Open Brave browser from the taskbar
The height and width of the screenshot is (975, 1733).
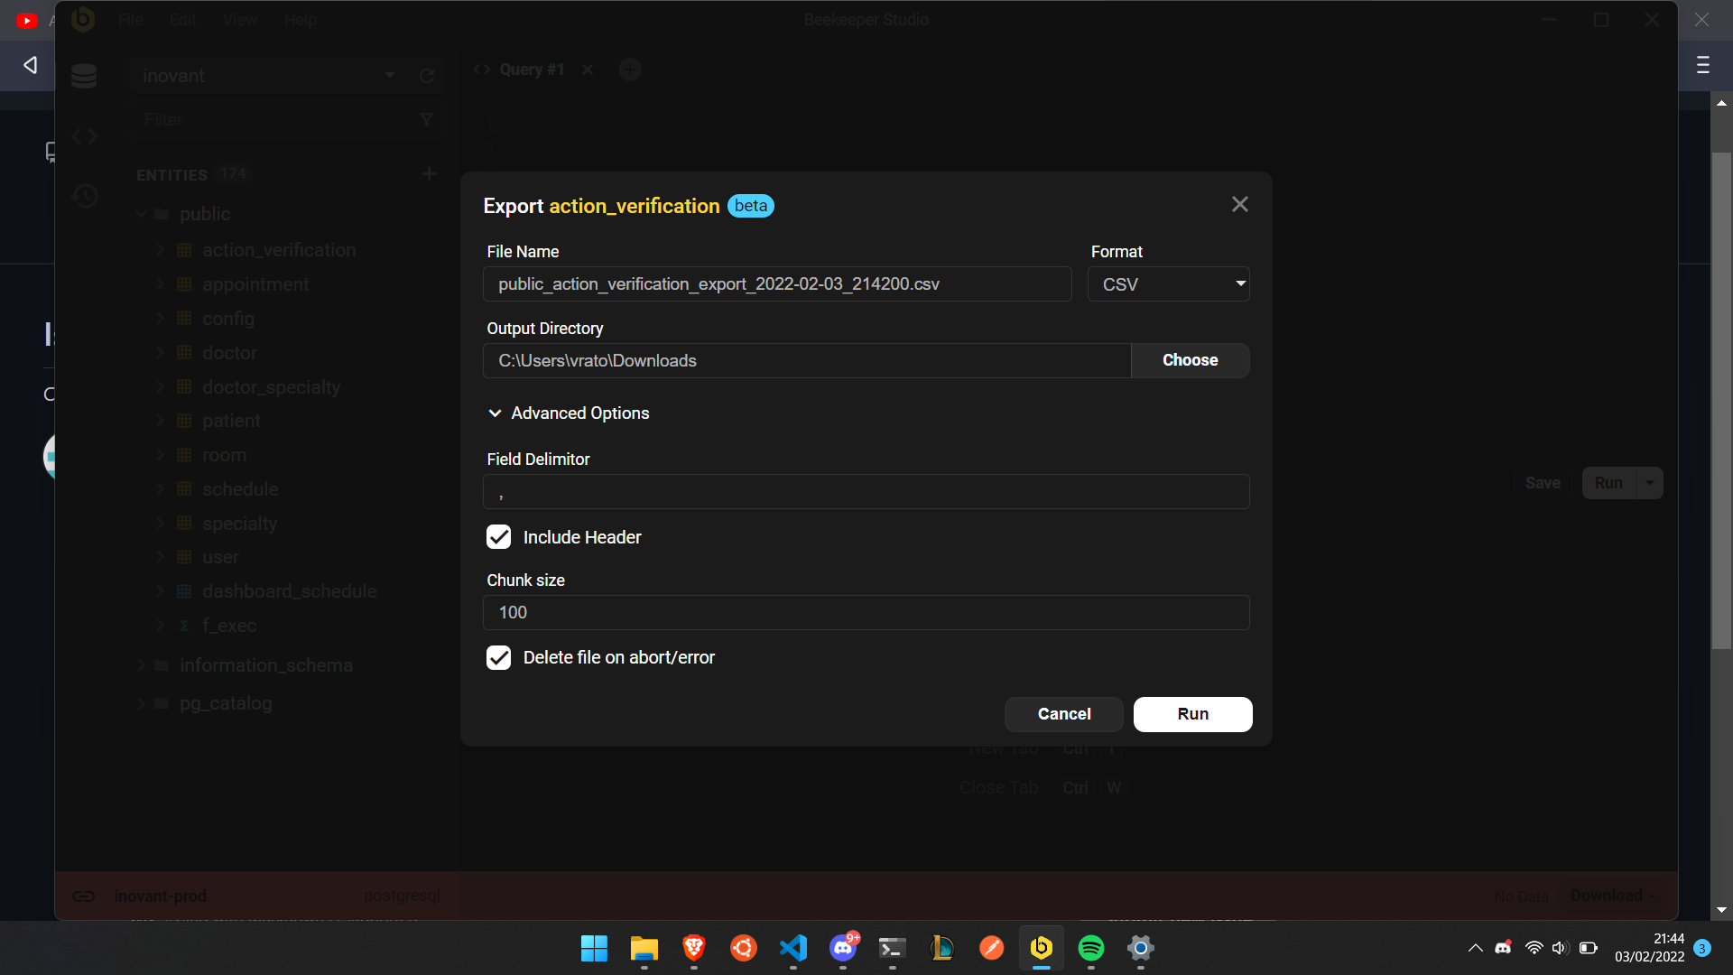tap(693, 948)
